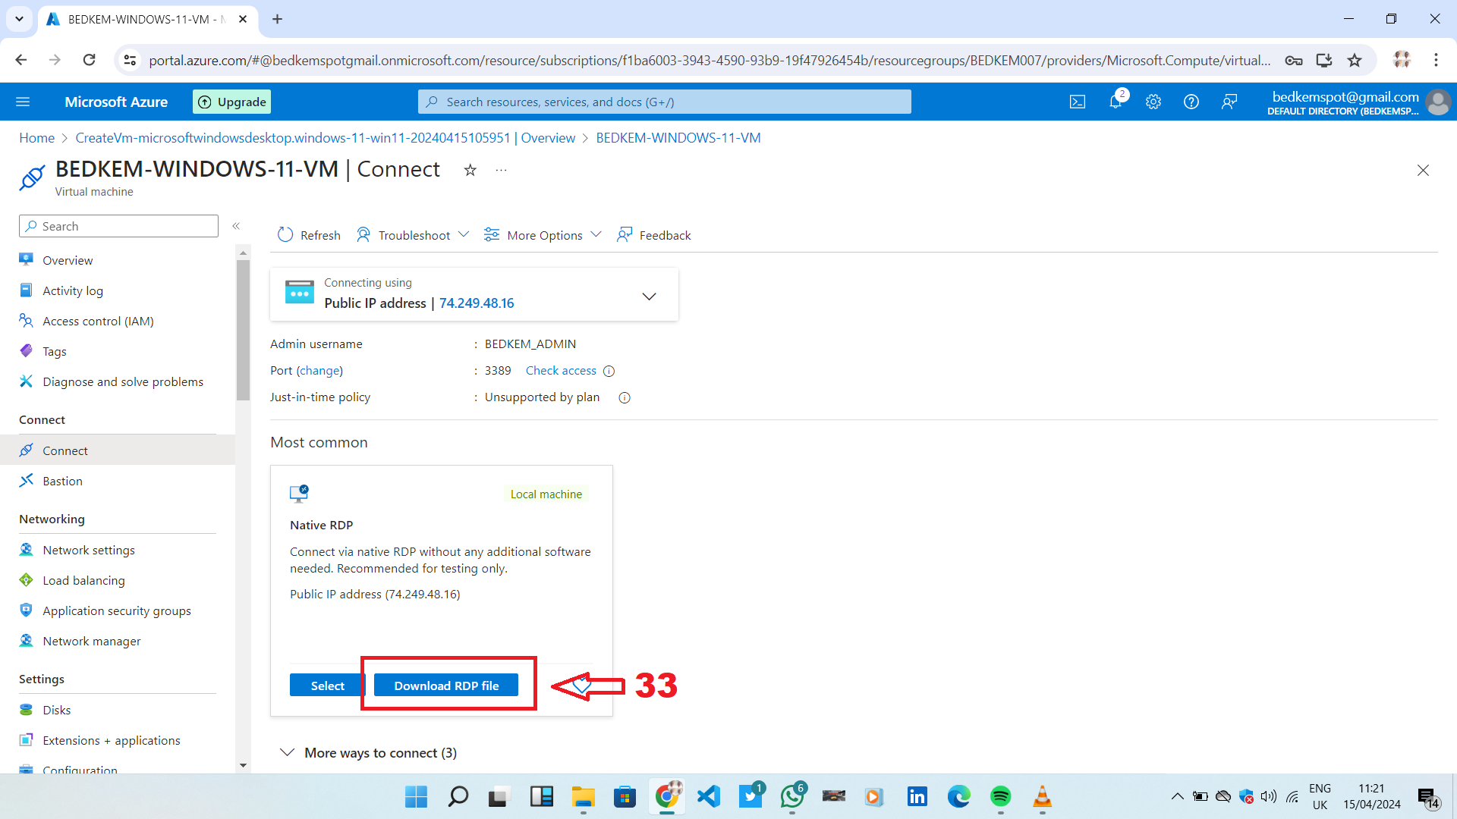Expand the Connecting using IP selector
The image size is (1457, 819).
point(649,296)
